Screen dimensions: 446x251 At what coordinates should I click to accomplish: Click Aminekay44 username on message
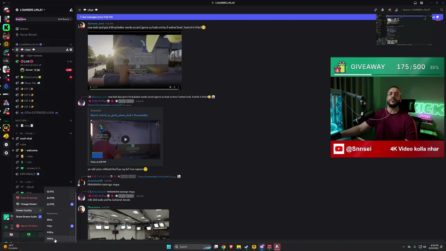click(95, 181)
